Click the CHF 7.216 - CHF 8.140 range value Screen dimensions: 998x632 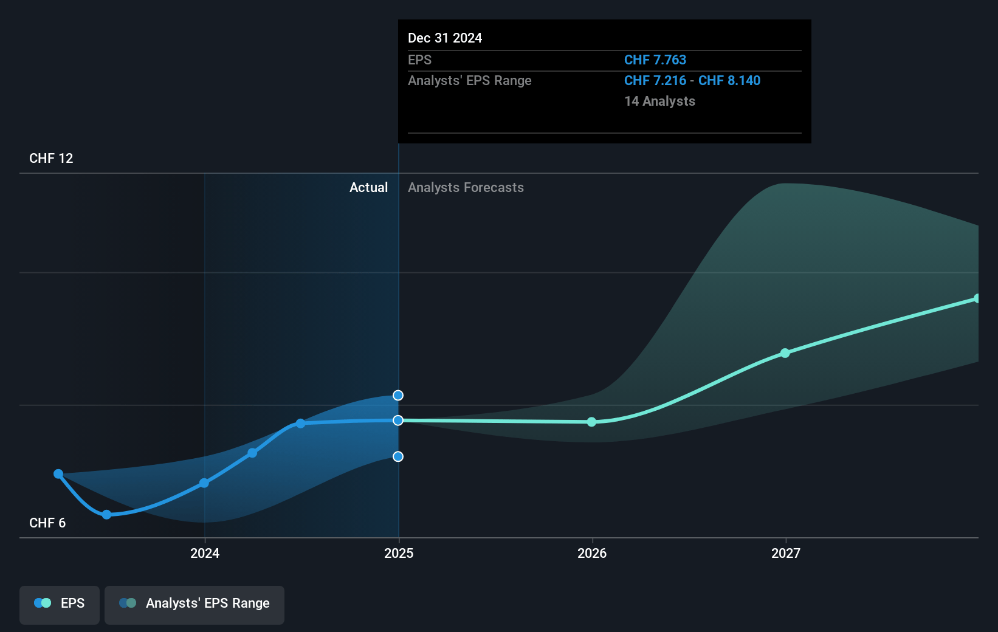point(692,81)
